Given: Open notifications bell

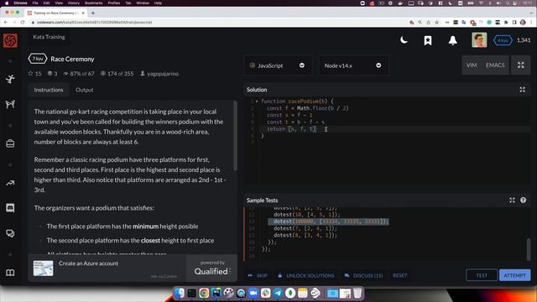Looking at the screenshot, I should point(453,40).
